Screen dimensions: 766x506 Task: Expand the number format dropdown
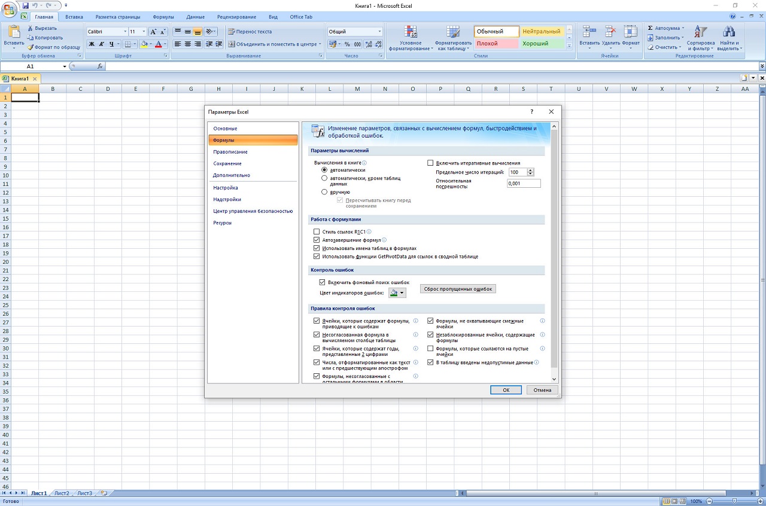[x=379, y=32]
